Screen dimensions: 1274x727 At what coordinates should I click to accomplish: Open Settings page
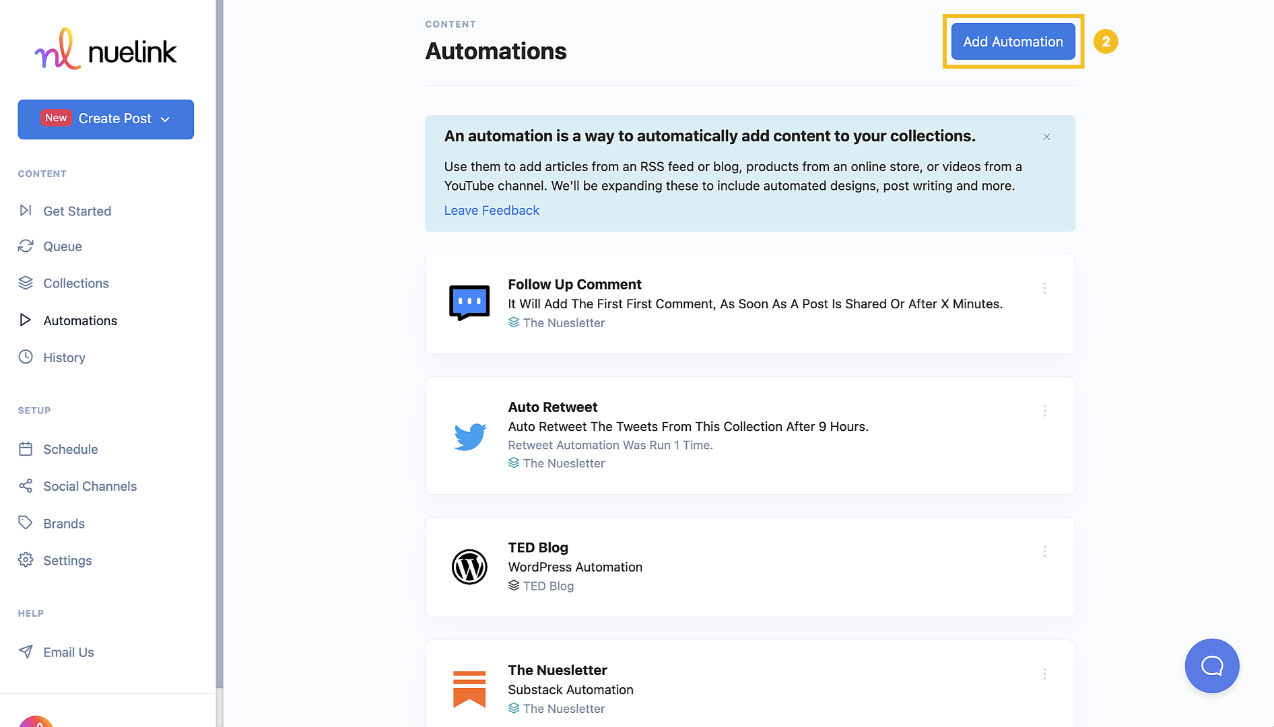coord(67,560)
